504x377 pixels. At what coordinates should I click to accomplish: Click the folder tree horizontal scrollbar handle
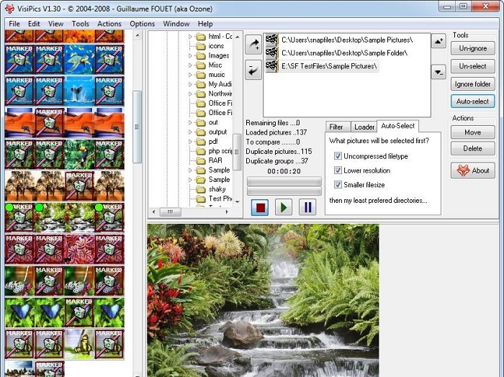click(x=171, y=212)
